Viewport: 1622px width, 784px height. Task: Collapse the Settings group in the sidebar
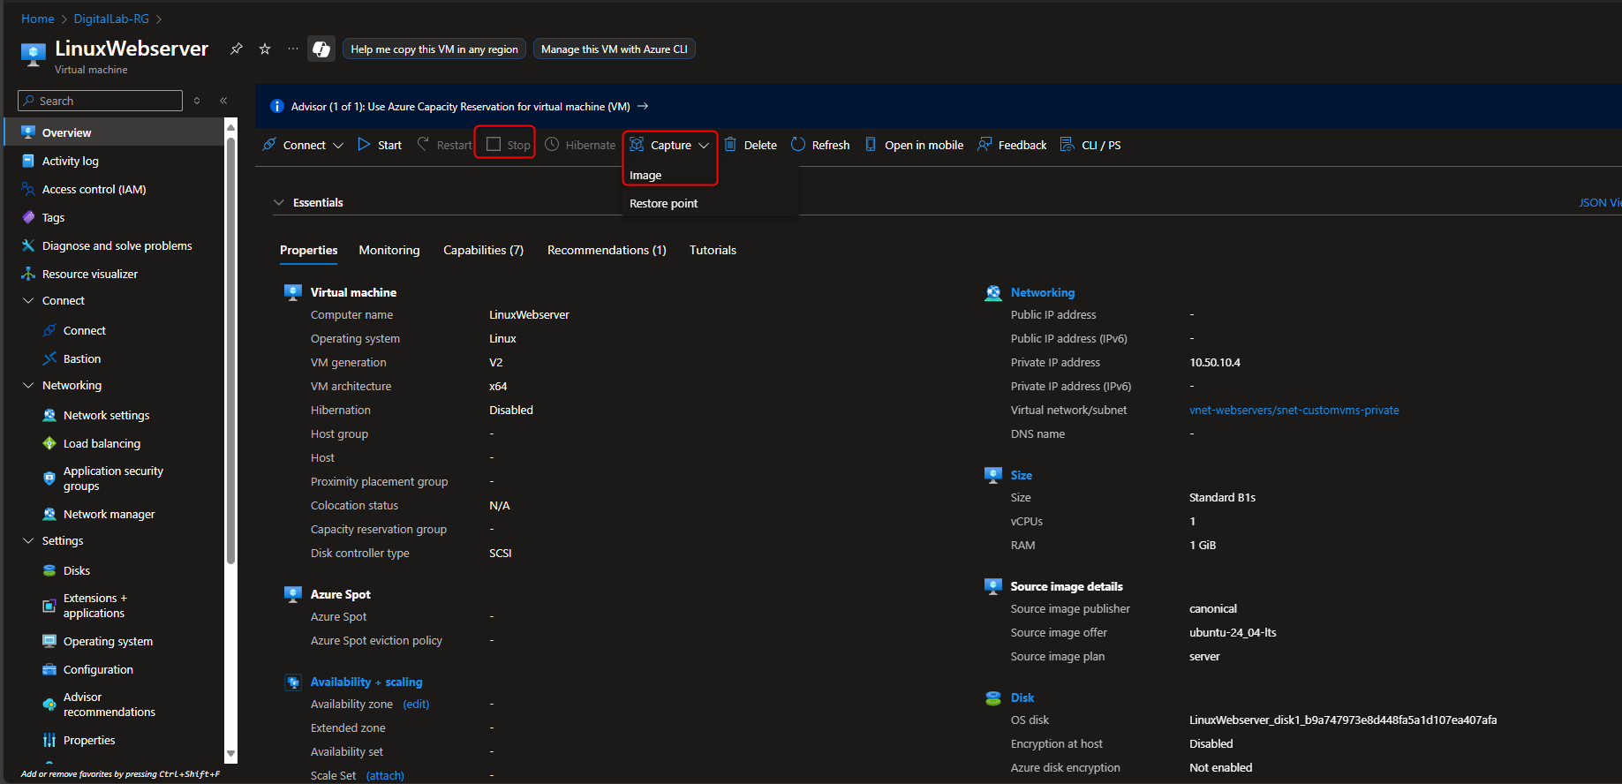(28, 540)
